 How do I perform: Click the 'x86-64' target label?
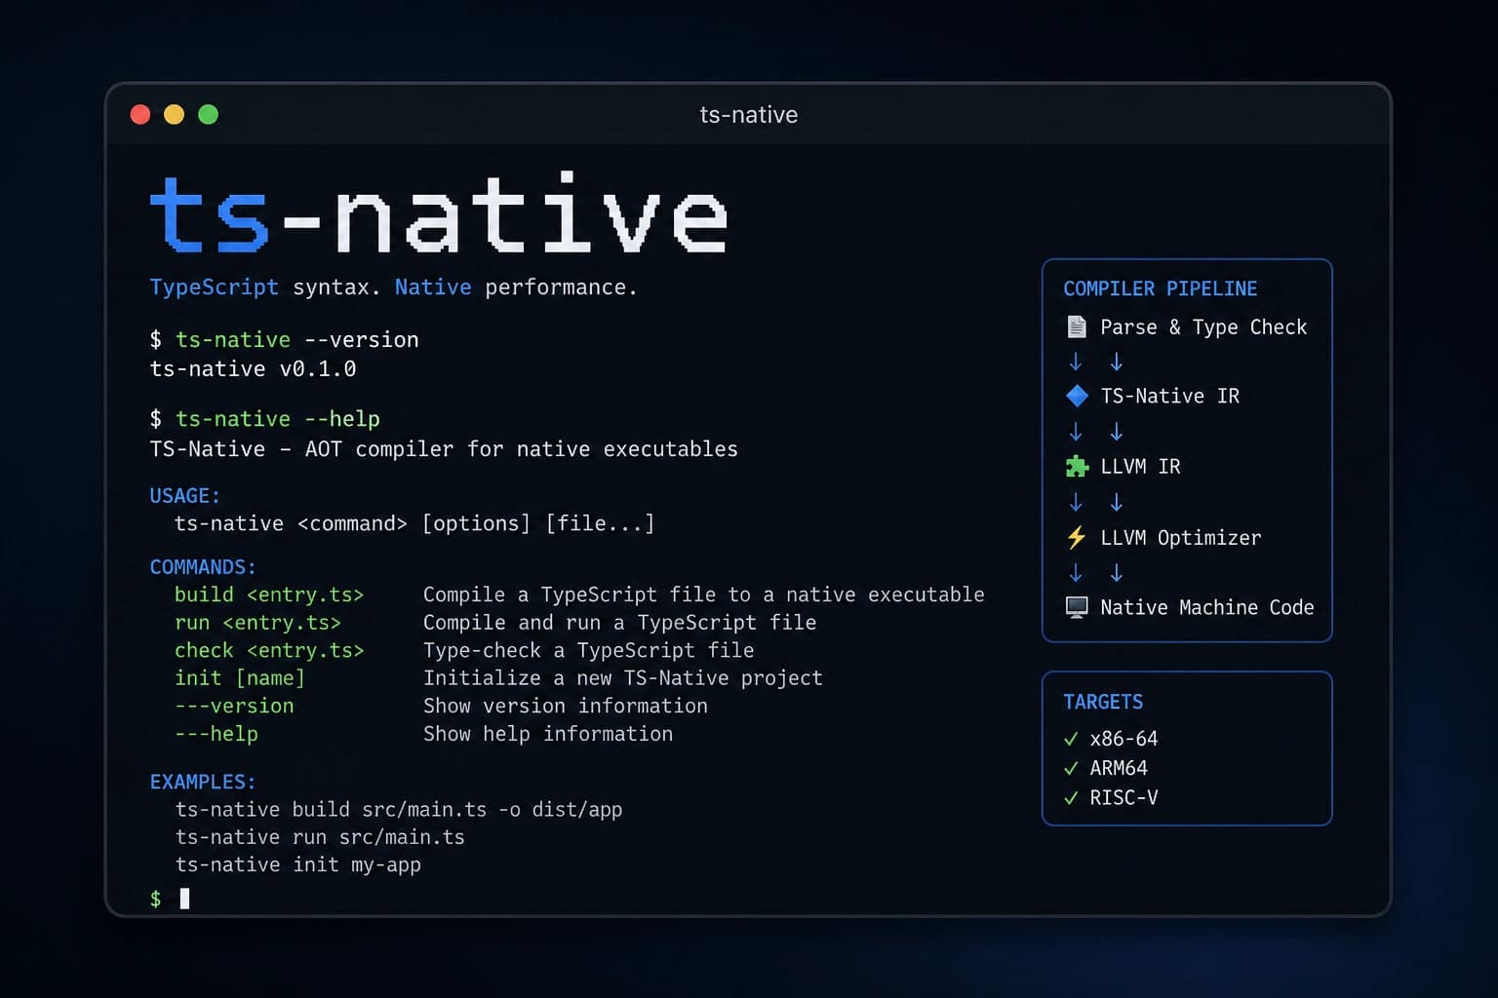click(x=1123, y=739)
